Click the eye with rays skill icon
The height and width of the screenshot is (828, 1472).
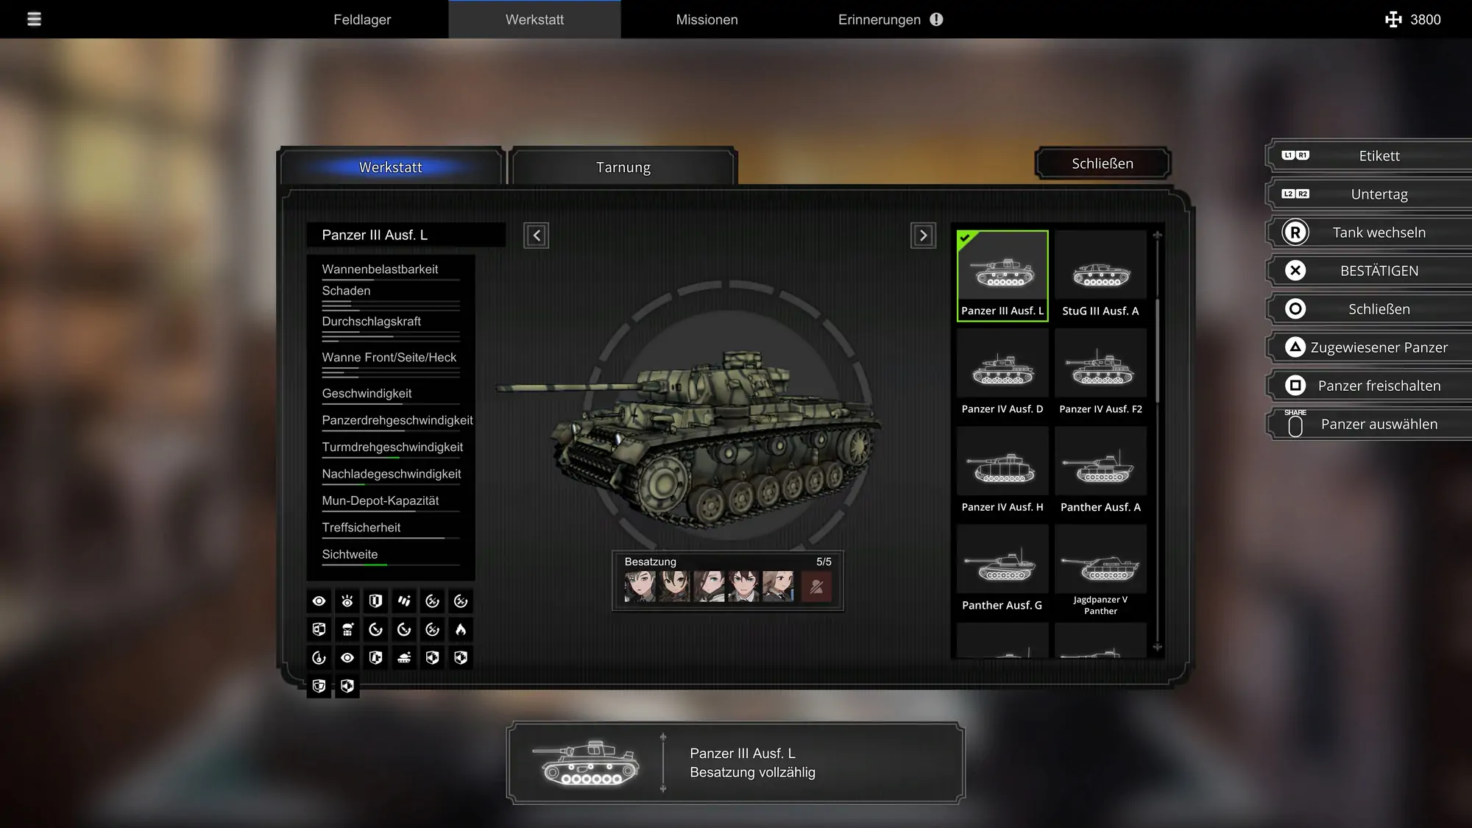(x=347, y=601)
